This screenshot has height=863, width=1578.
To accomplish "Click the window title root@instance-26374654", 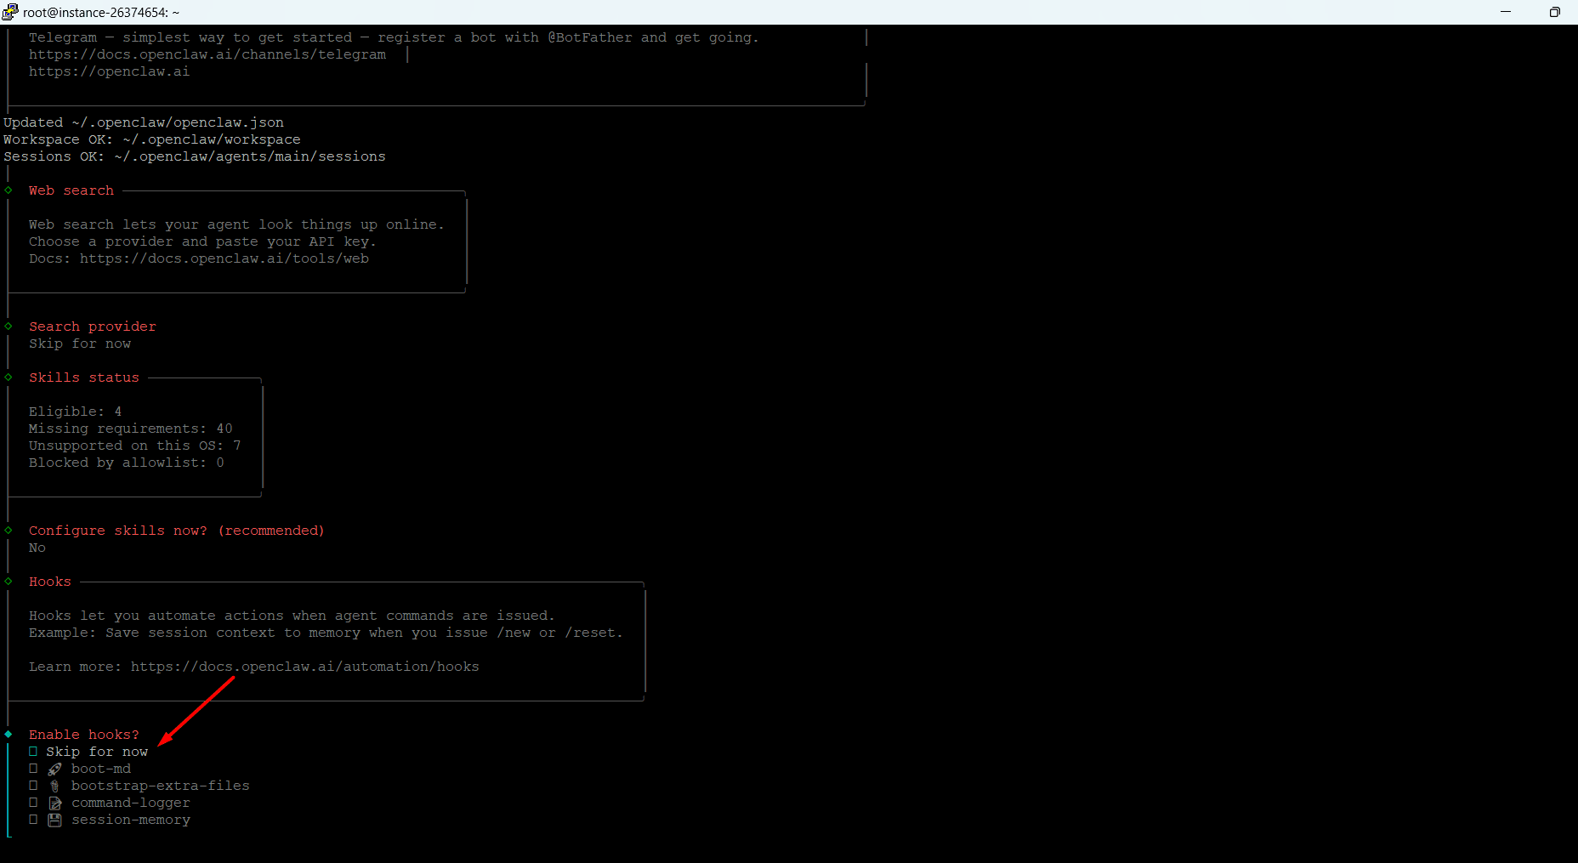I will 100,12.
